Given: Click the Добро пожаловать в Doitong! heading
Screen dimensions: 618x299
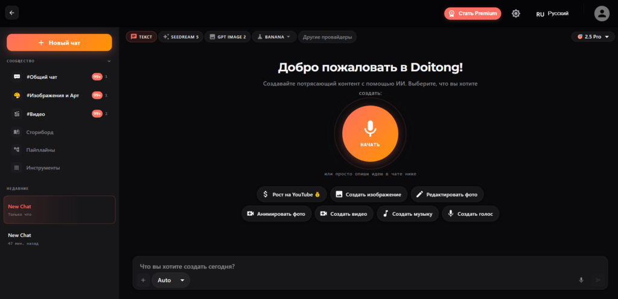Looking at the screenshot, I should pos(370,68).
